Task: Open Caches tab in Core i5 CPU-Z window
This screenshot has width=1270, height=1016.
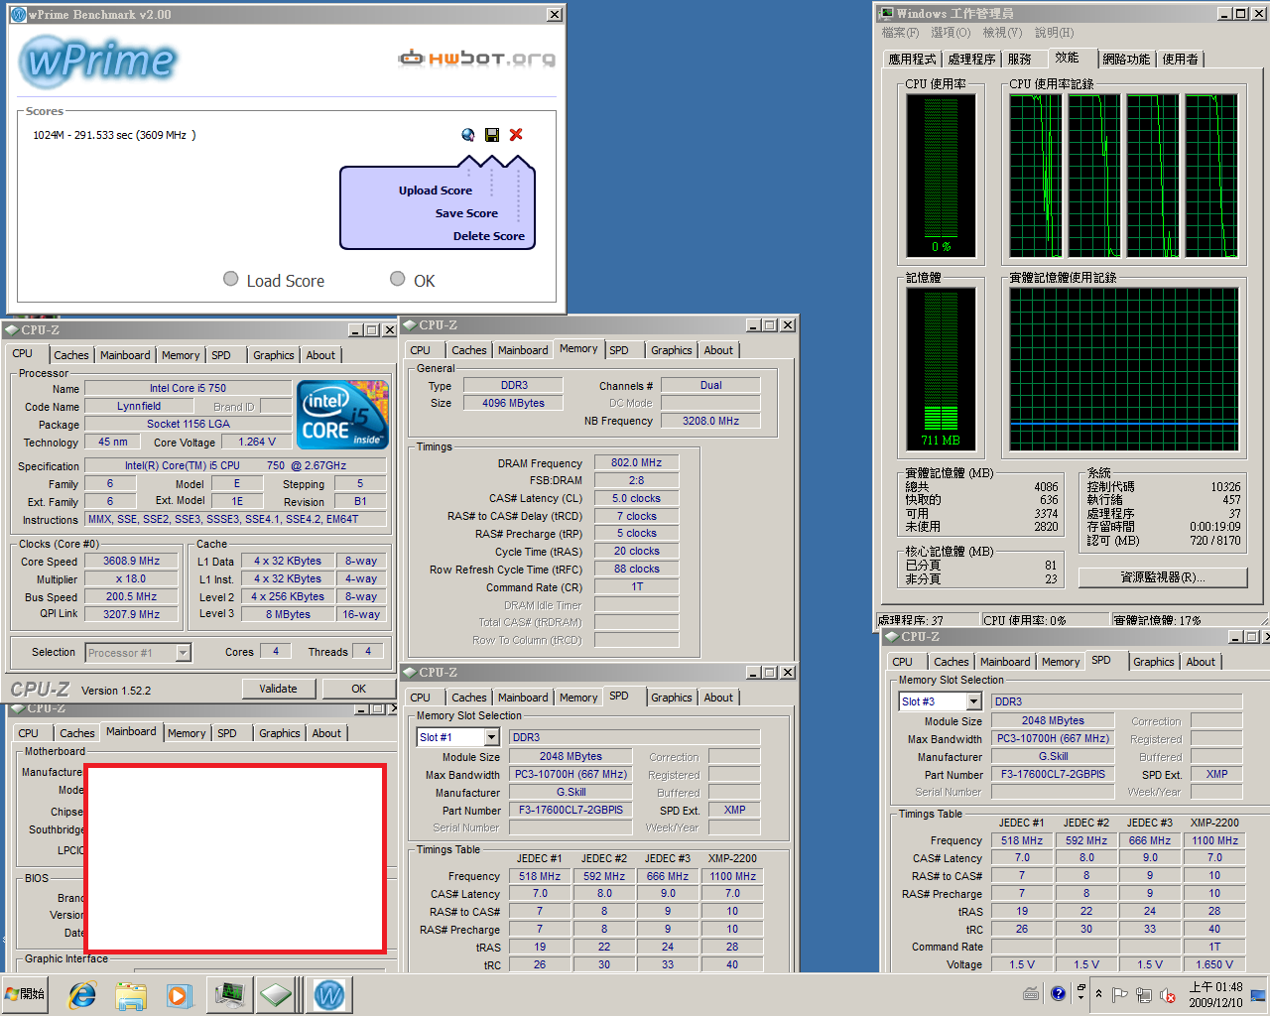Action: click(71, 355)
